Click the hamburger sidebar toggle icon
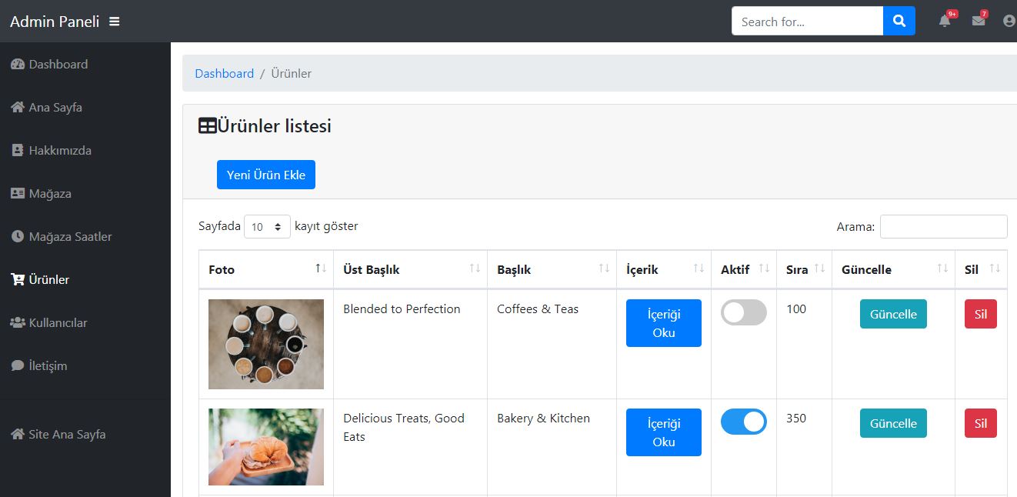Viewport: 1017px width, 497px height. [115, 22]
